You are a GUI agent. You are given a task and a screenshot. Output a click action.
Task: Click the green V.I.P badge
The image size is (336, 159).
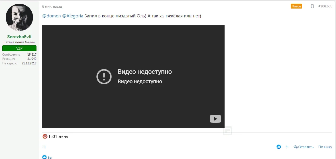(19, 48)
